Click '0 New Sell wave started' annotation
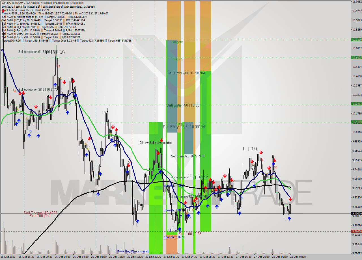 [156, 143]
